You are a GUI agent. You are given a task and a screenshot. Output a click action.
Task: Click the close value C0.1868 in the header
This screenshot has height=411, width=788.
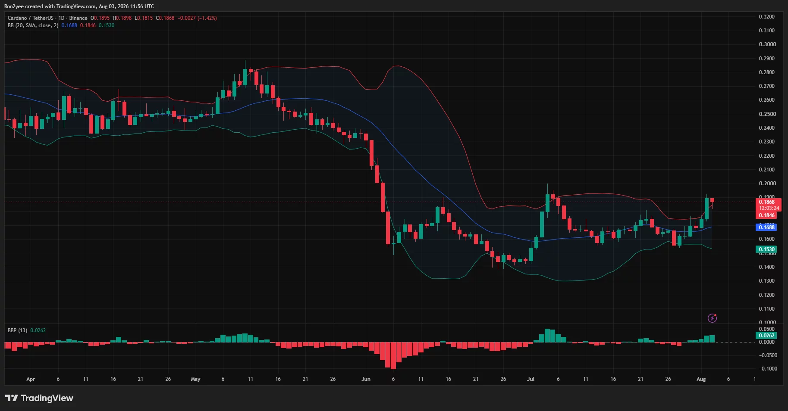coord(165,18)
